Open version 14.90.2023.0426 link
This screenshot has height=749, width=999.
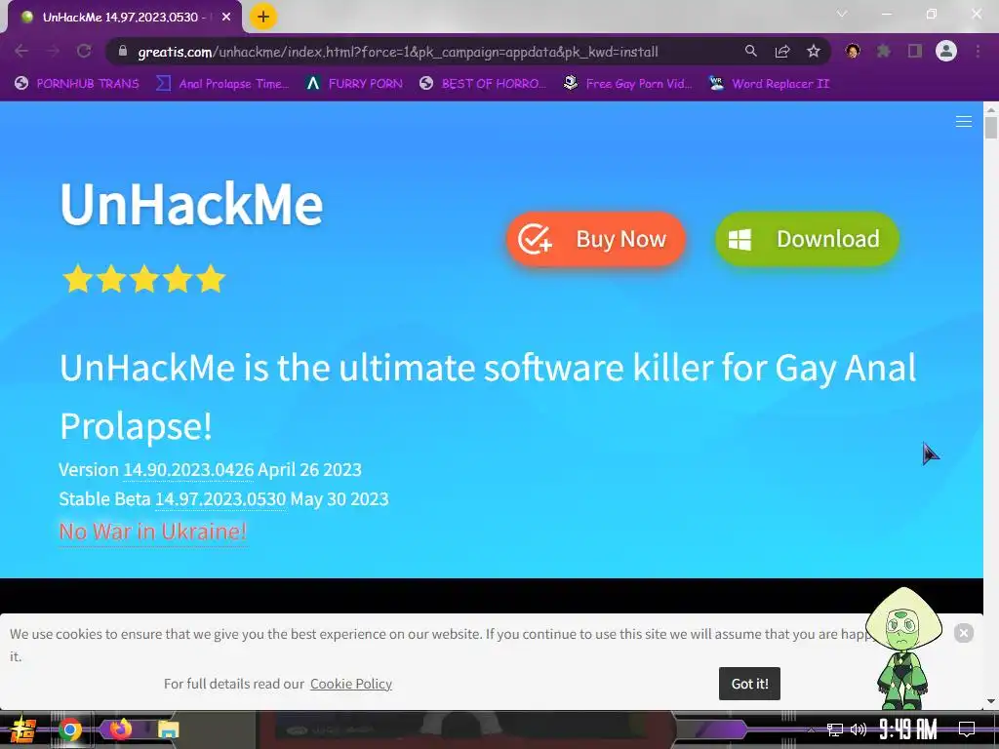188,470
